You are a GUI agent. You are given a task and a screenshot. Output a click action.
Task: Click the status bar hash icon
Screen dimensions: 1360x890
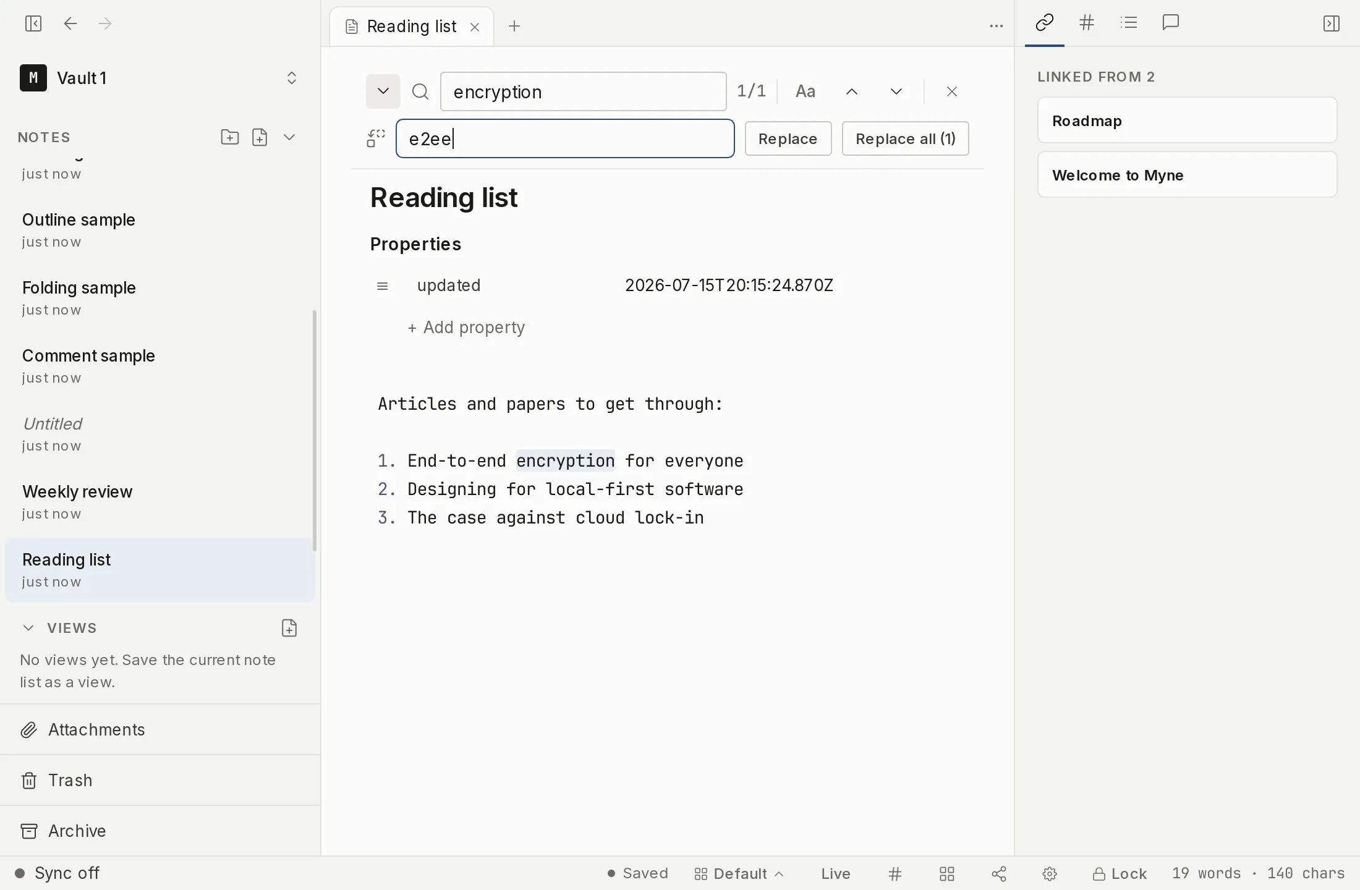[x=895, y=874]
